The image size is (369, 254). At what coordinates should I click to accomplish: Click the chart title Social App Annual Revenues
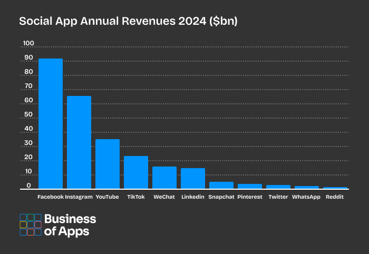pos(128,21)
